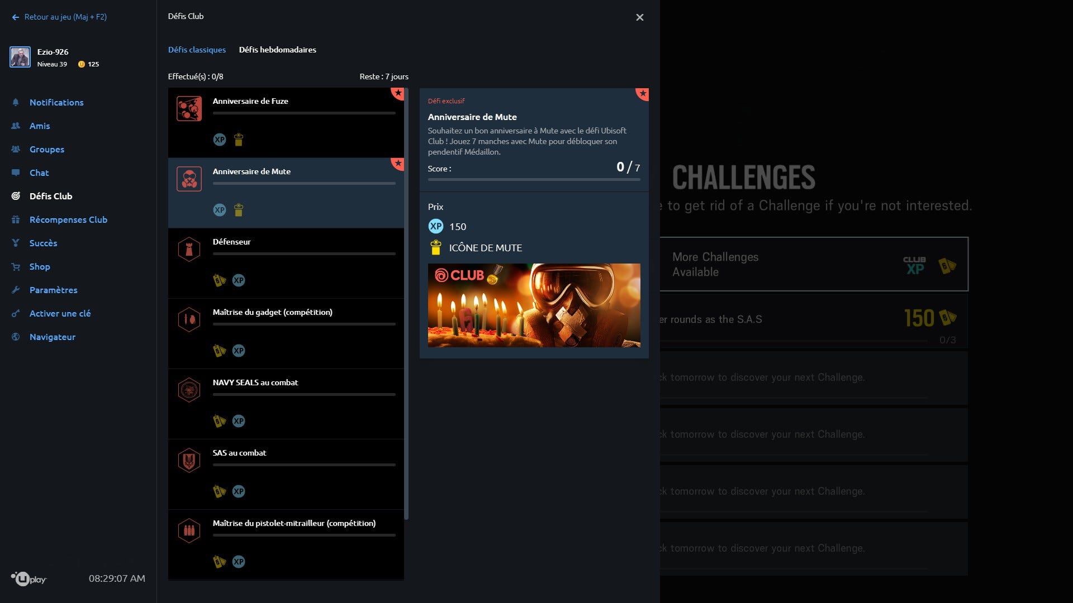
Task: Click the Récompenses Club gift icon
Action: click(16, 219)
